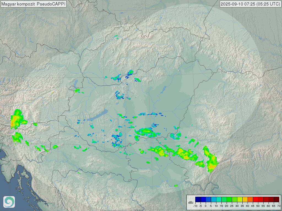This screenshot has height=211, width=282.
Task: Pick the darkest 65 to 70 dBZ swatch
Action: pos(276,199)
